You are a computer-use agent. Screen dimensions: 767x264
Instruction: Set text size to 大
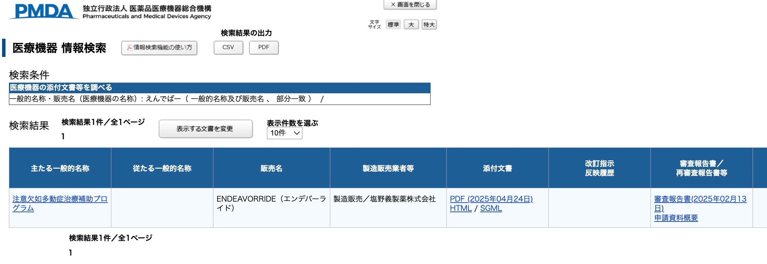(x=411, y=25)
